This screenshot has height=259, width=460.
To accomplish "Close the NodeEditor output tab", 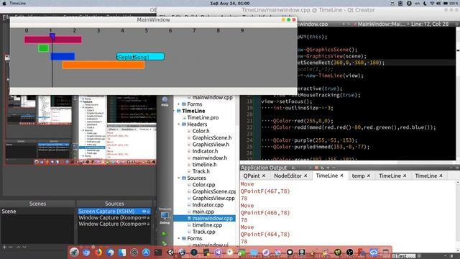I will 305,176.
